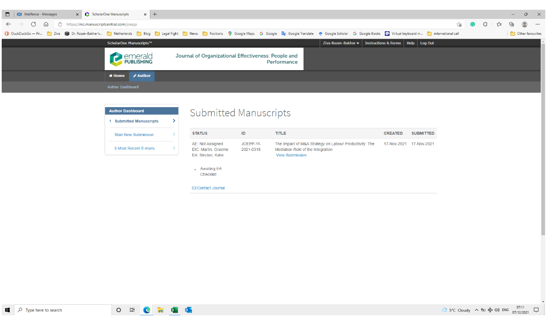Open the browser Settings and more menu
Viewport: 550px width, 320px height.
click(538, 24)
